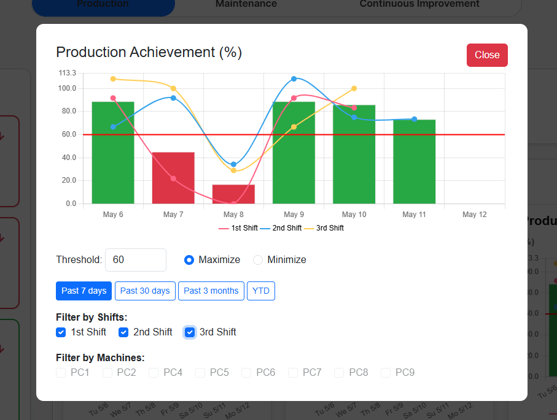Click the green May 10 bar
This screenshot has height=420, width=557.
pos(354,155)
